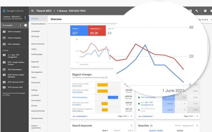
Task: Click the "Page 1 of 5" text
Action: click(x=122, y=116)
